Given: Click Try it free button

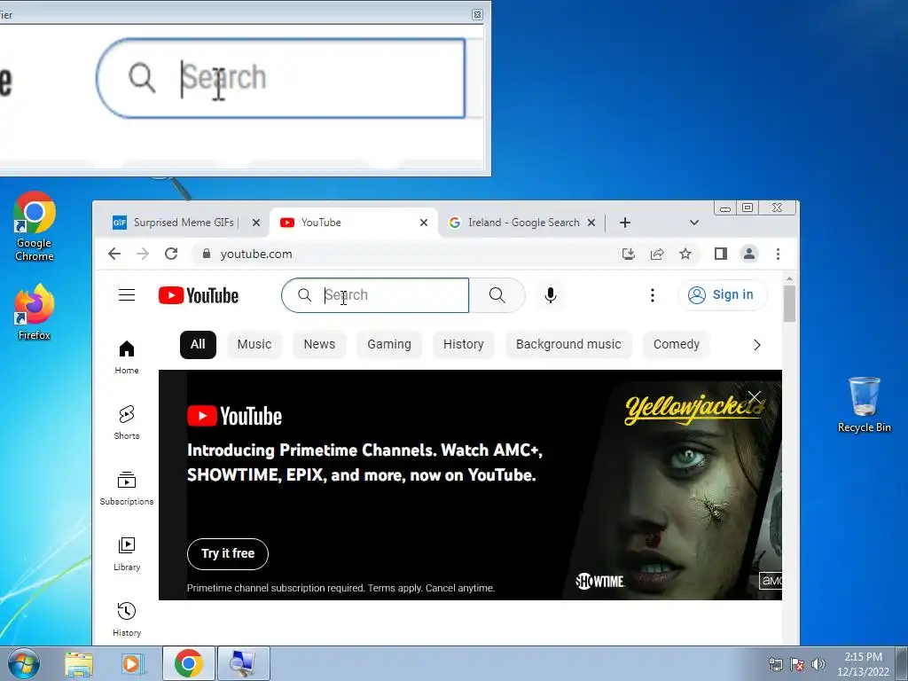Looking at the screenshot, I should pos(228,553).
